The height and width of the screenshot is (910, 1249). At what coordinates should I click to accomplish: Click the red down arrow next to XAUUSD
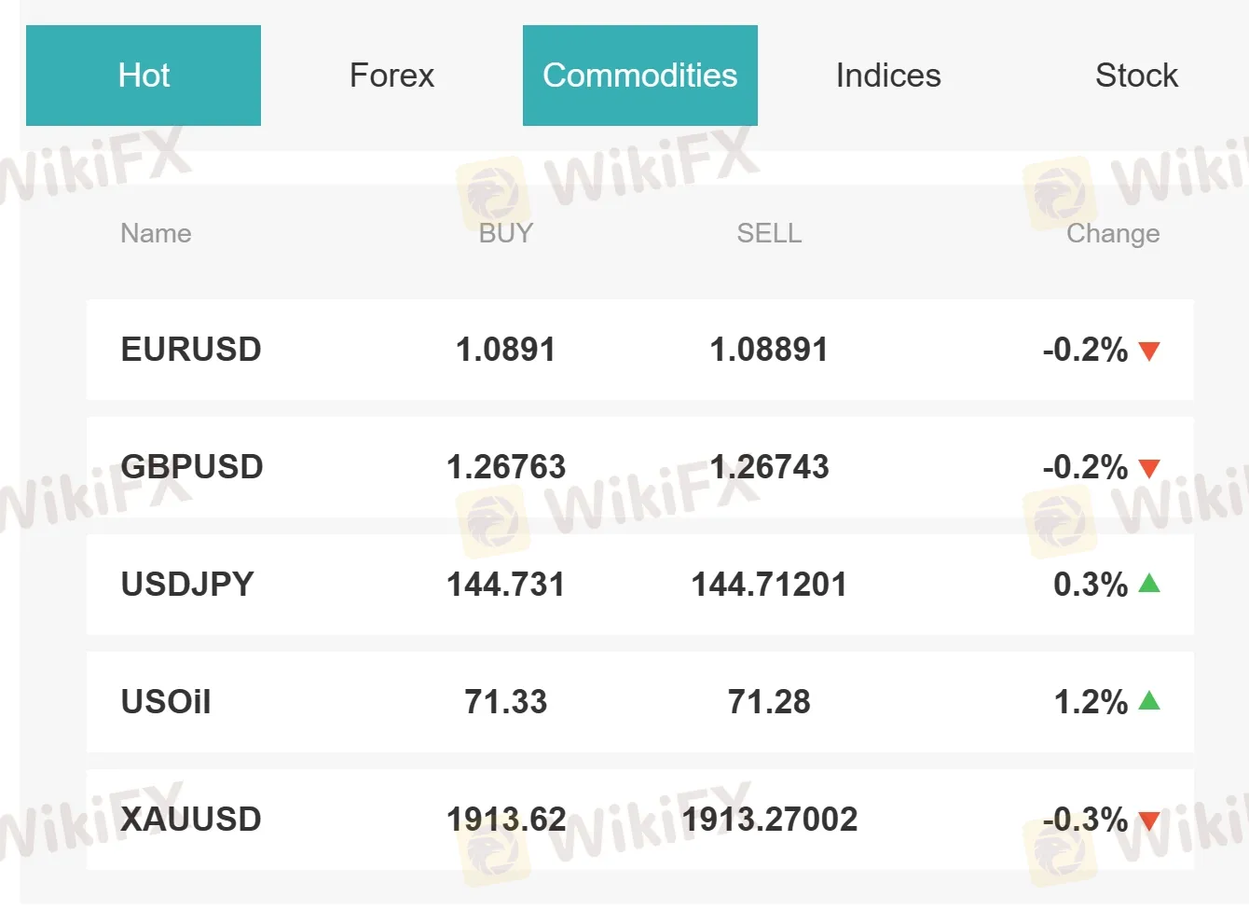pyautogui.click(x=1150, y=820)
